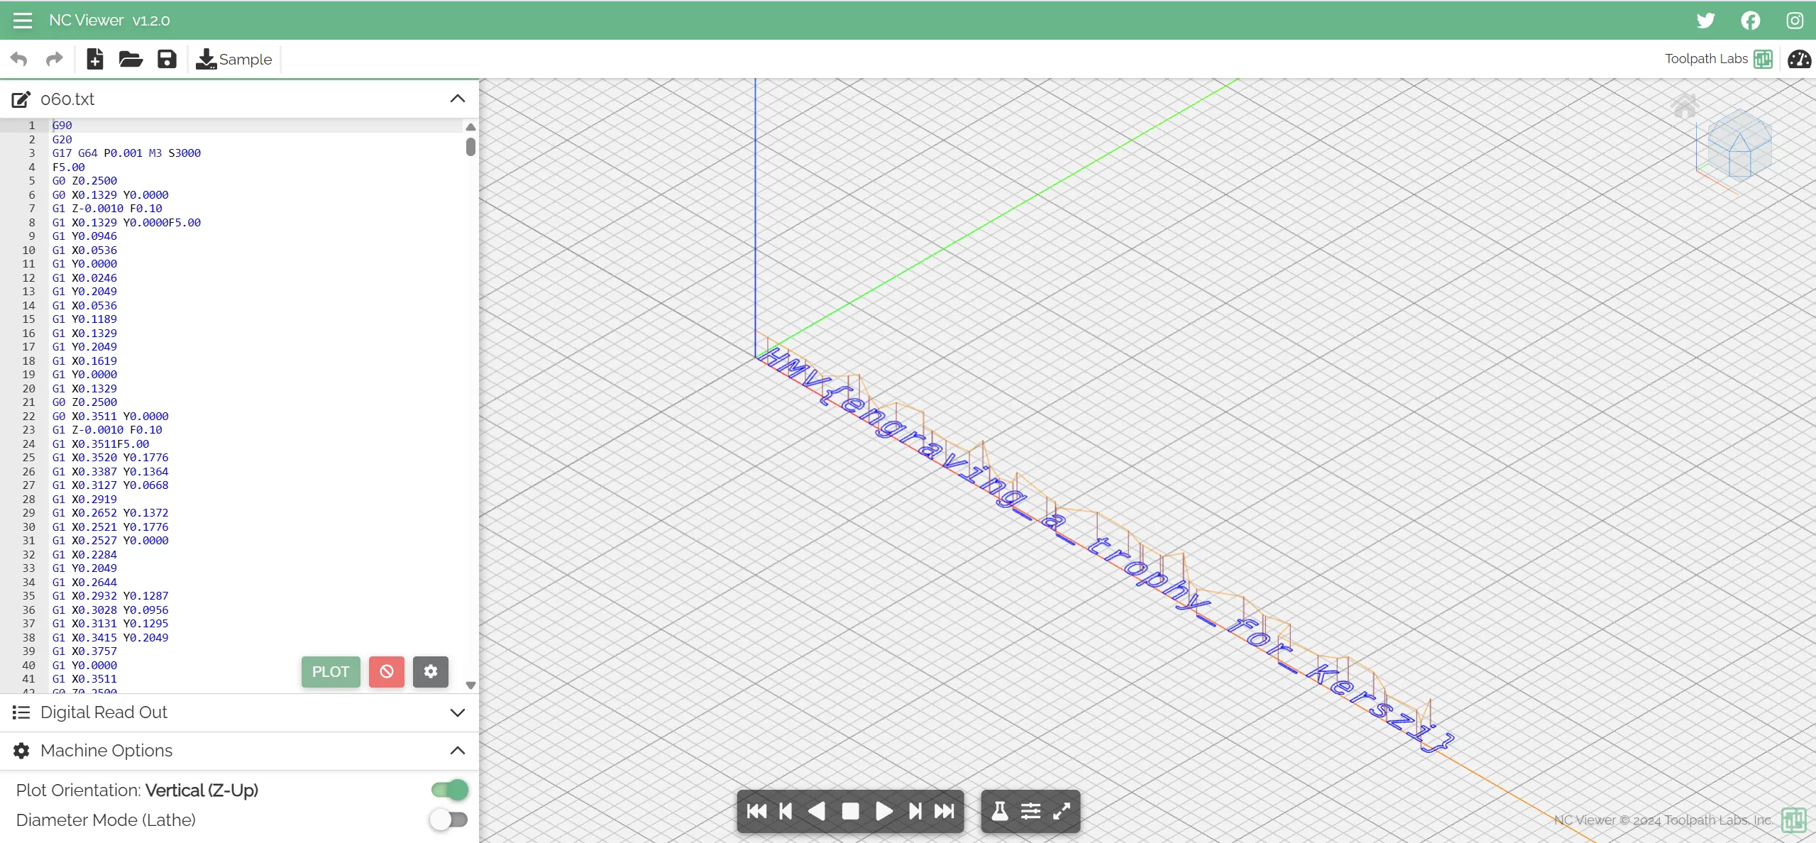Viewport: 1816px width, 843px height.
Task: Click the editor scroll-up arrow
Action: (470, 127)
